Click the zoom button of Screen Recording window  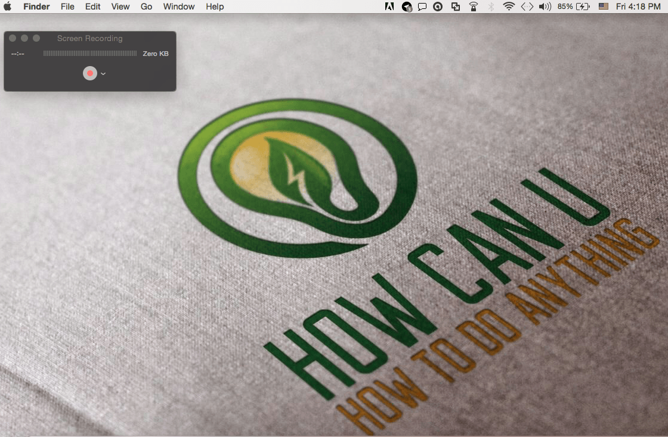click(36, 38)
